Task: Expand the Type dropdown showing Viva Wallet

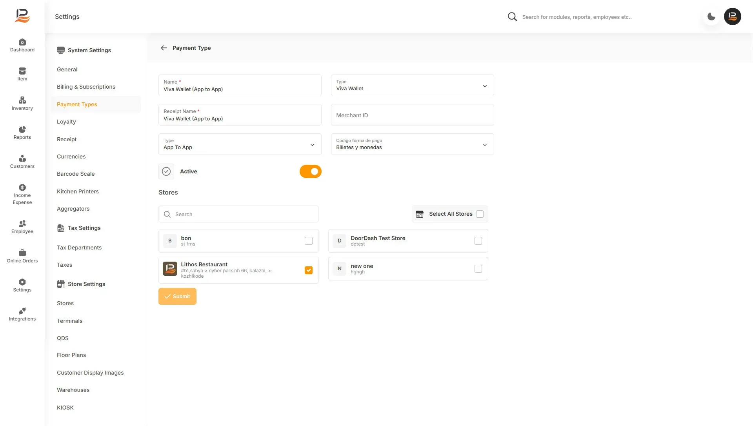Action: (413, 85)
